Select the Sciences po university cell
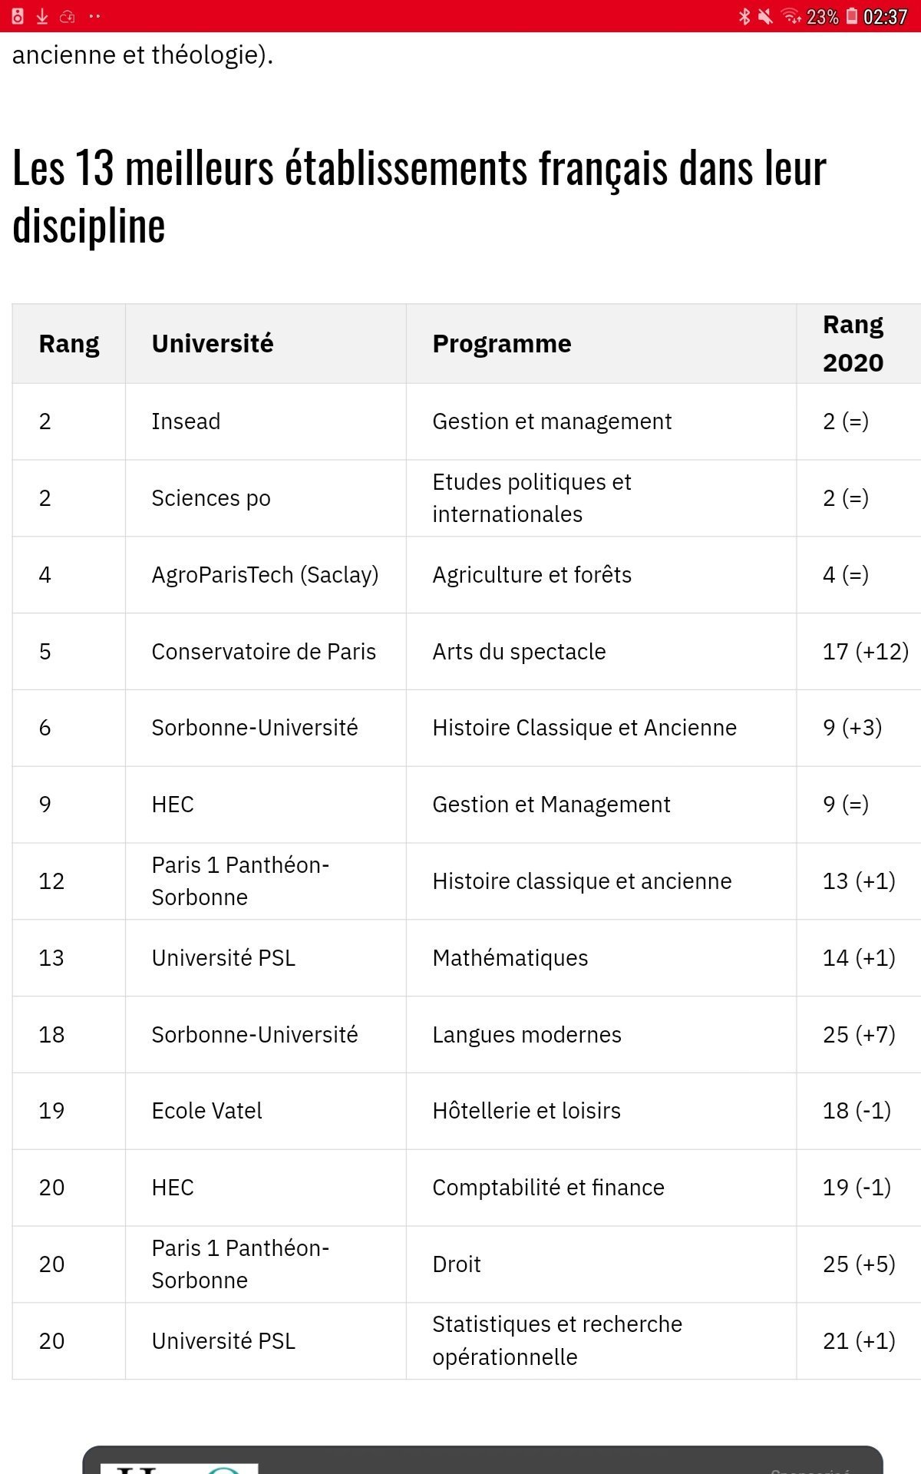This screenshot has height=1474, width=921. point(211,498)
